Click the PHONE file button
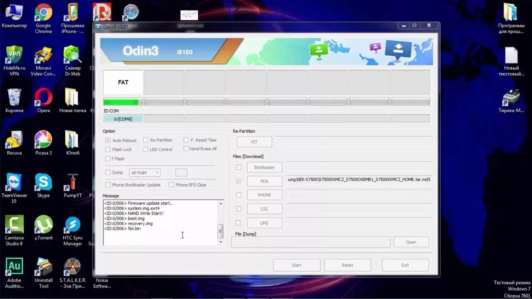The height and width of the screenshot is (299, 532). 264,195
